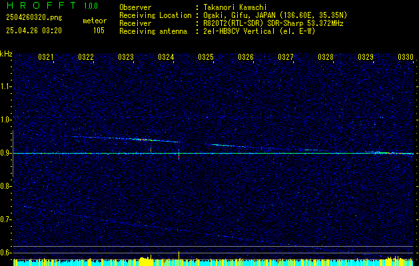The height and width of the screenshot is (266, 419).
Task: Click the Observer label
Action: pos(135,7)
